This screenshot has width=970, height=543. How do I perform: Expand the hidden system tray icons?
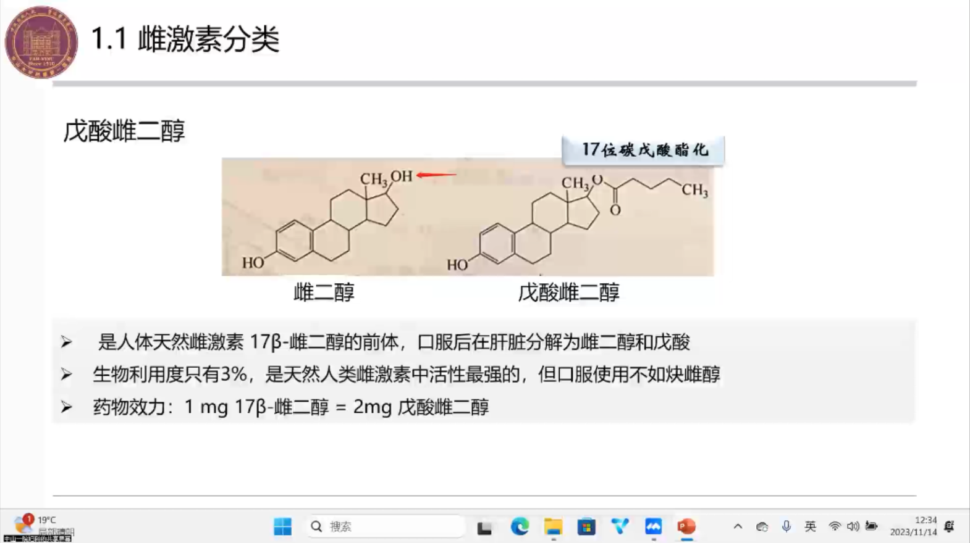point(738,526)
